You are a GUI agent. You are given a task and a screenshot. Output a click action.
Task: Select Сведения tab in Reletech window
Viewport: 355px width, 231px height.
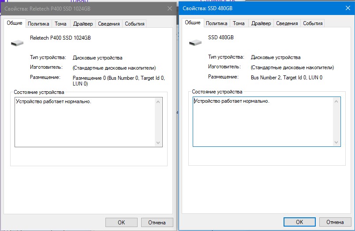coord(108,24)
